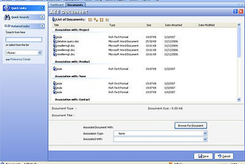
Task: Click the Cancel button
Action: pyautogui.click(x=224, y=156)
